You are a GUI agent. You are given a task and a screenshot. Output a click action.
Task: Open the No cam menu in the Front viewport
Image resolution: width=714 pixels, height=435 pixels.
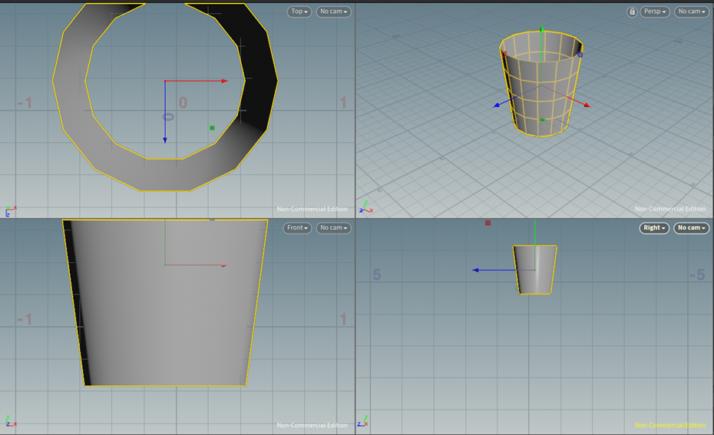coord(333,227)
